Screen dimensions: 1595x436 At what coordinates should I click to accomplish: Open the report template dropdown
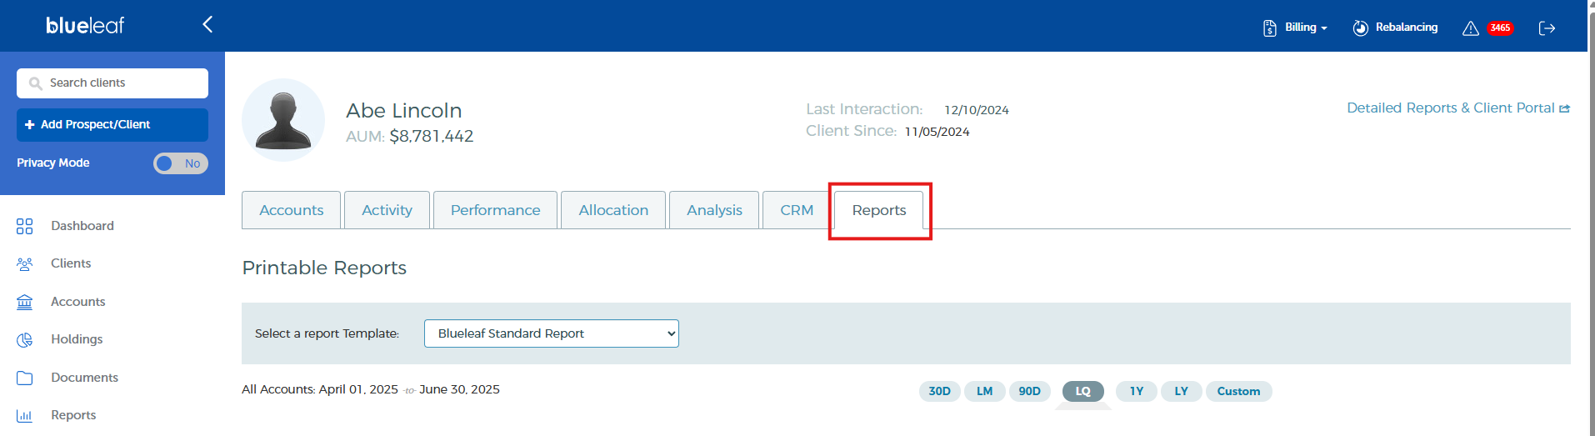(552, 333)
